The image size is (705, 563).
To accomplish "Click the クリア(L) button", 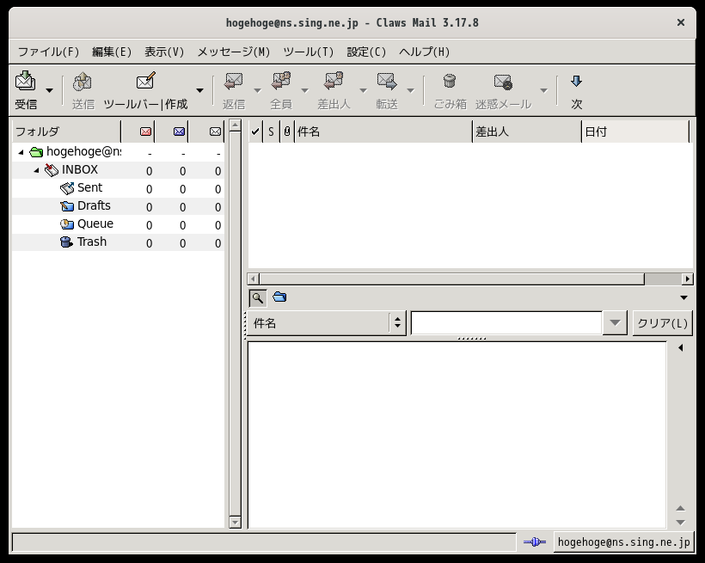I will tap(663, 323).
